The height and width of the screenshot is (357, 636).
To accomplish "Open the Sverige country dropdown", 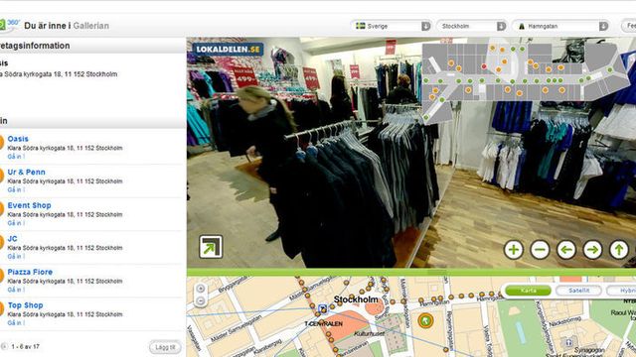I will (391, 26).
